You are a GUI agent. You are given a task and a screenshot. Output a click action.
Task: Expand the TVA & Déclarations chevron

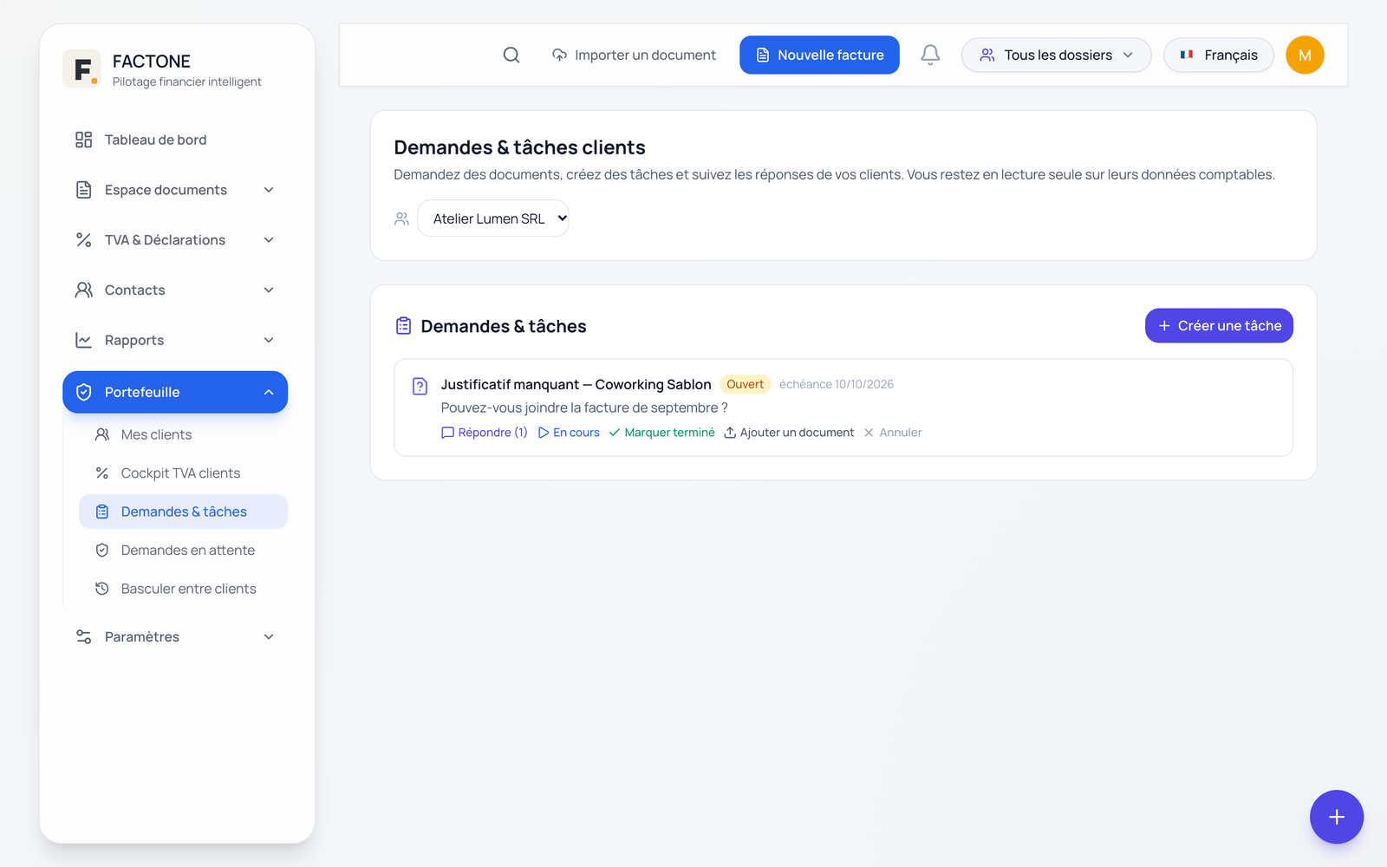tap(269, 240)
